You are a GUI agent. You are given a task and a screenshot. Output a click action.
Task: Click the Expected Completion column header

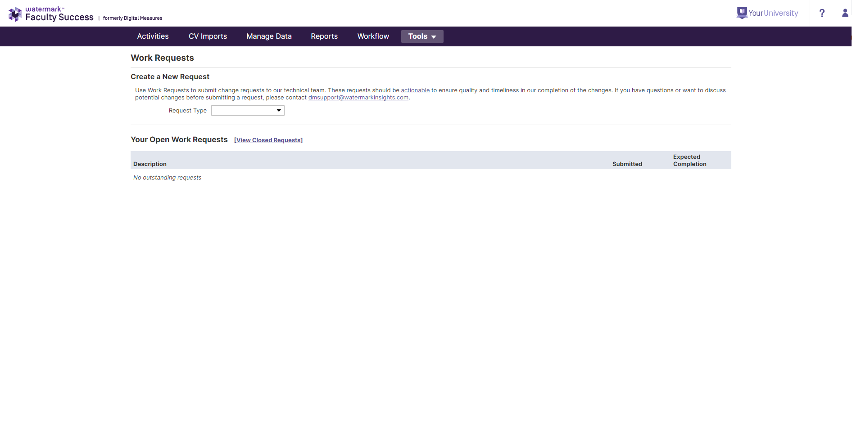689,160
